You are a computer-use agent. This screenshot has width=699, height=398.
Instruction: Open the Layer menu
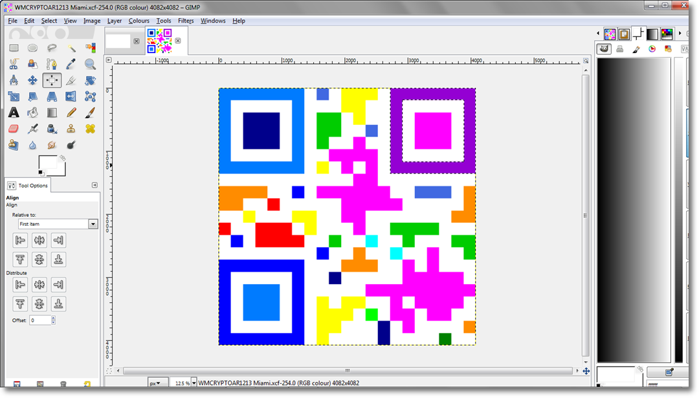tap(115, 21)
